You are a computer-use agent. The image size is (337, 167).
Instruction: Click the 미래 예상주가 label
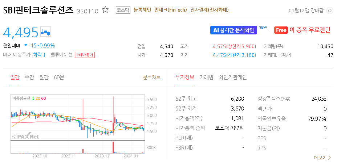point(17,55)
